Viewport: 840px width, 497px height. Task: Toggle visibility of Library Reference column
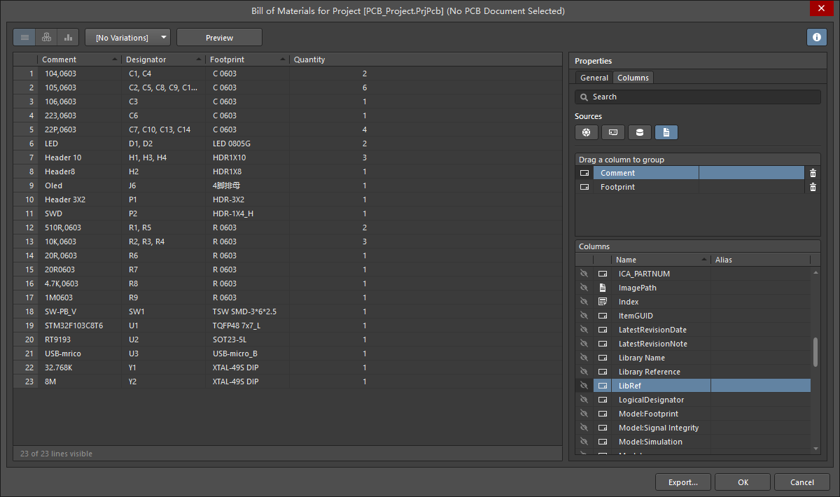584,372
